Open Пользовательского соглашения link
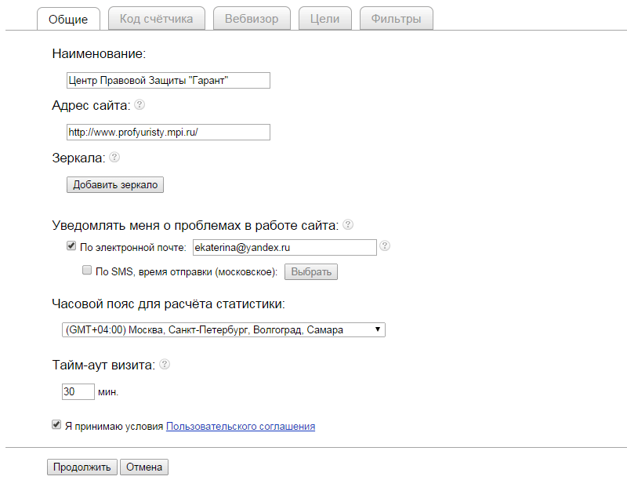 click(241, 427)
